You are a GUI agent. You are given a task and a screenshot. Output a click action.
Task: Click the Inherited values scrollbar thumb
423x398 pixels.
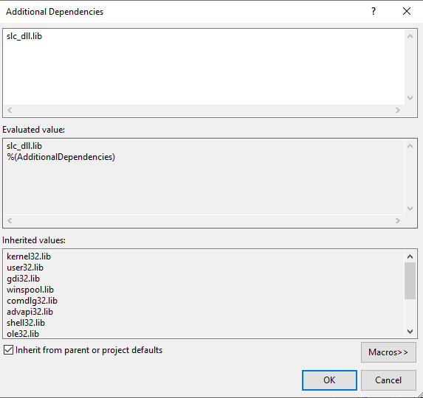coord(410,281)
